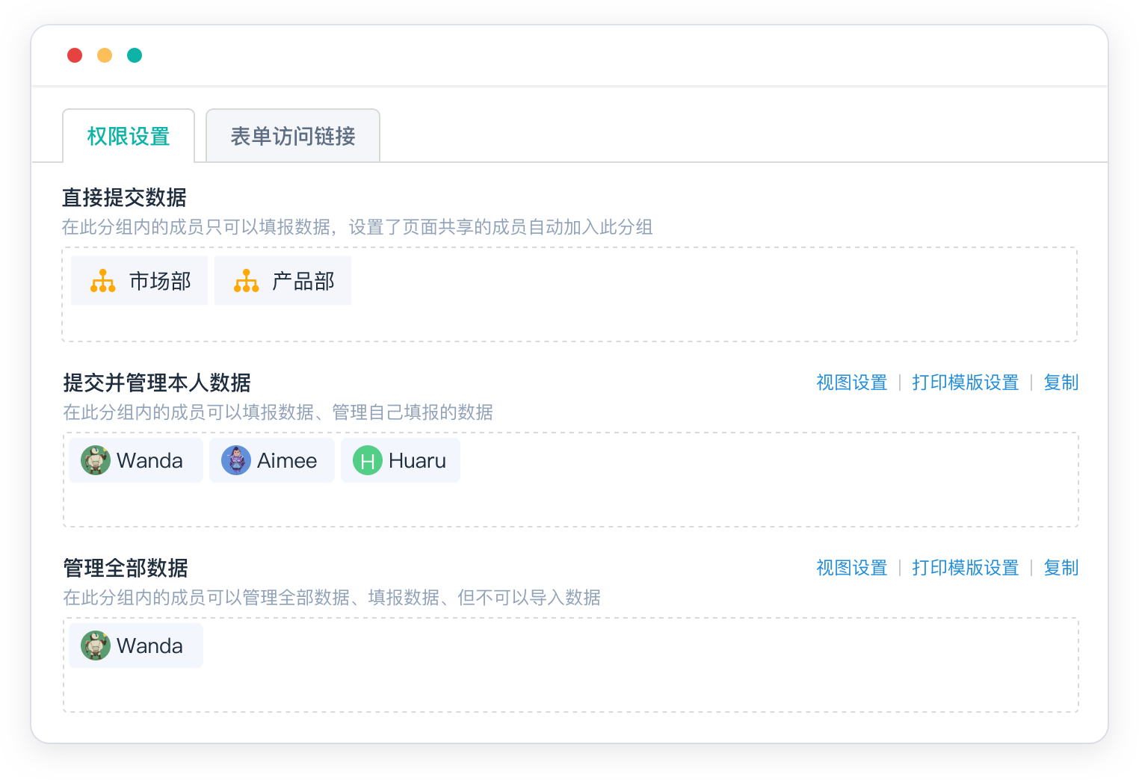Open 视图设置 for 提交并管理本人数据
The image size is (1139, 780).
pos(851,383)
